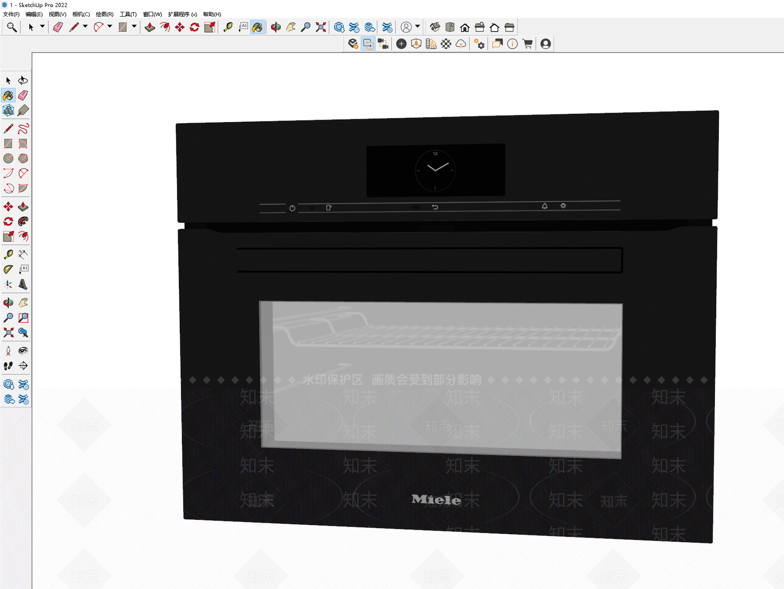Switch to Top view
784x589 pixels.
[450, 27]
